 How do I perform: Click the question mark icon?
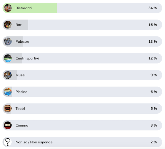point(8,142)
